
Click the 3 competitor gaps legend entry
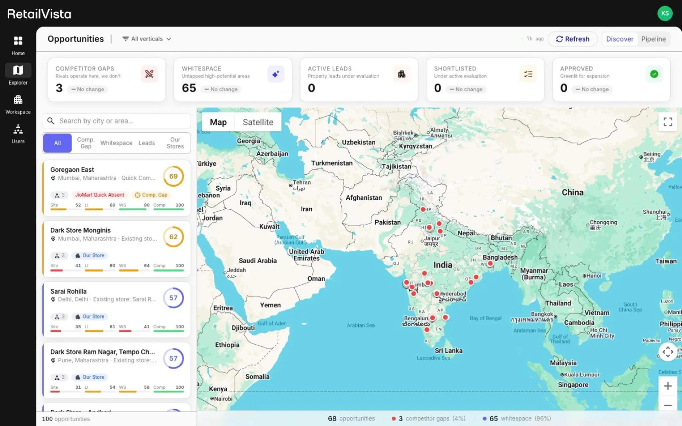pyautogui.click(x=429, y=418)
